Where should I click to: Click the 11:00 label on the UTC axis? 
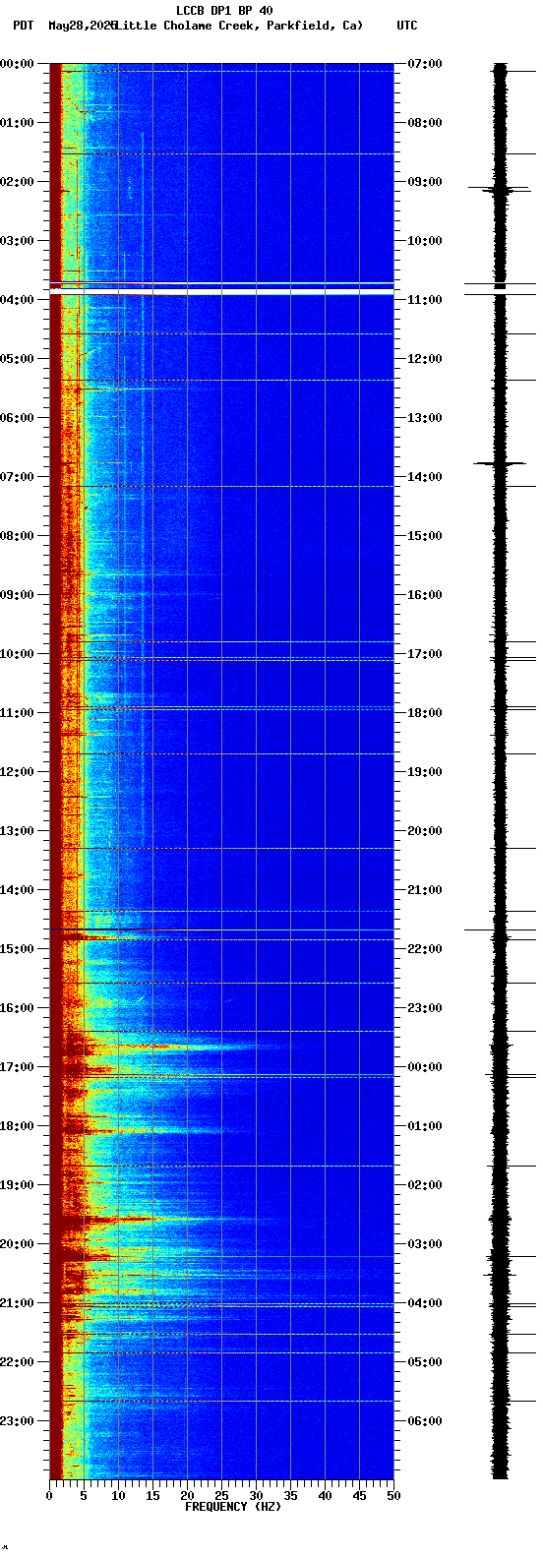click(x=425, y=300)
